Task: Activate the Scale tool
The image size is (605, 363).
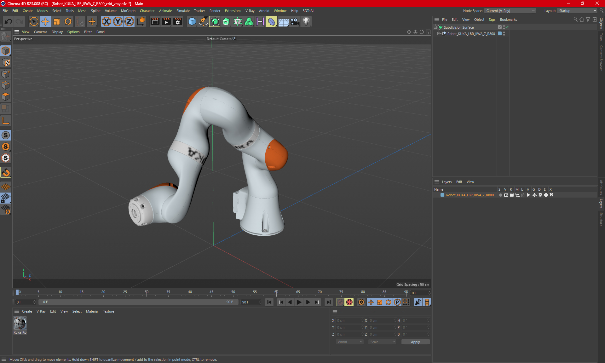Action: (57, 21)
